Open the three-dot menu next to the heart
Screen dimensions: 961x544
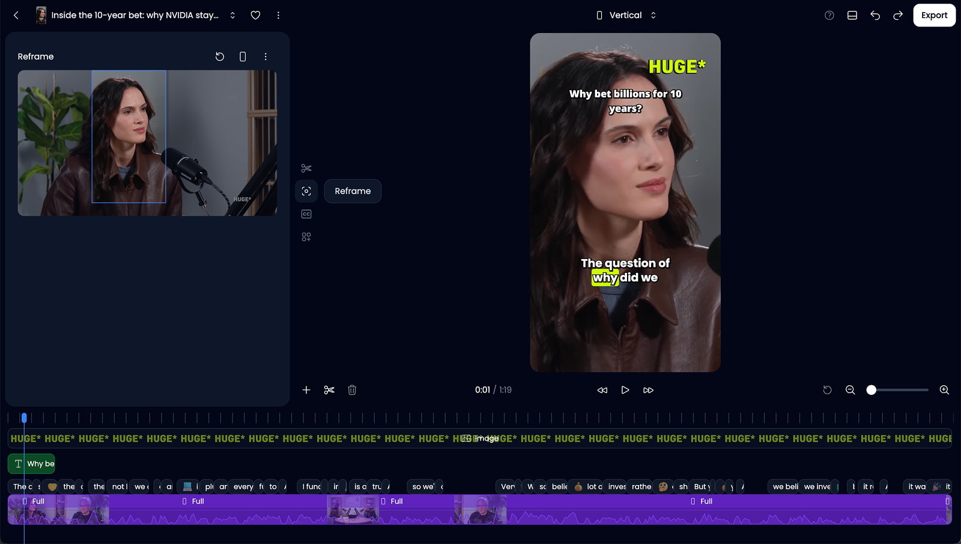(x=278, y=15)
